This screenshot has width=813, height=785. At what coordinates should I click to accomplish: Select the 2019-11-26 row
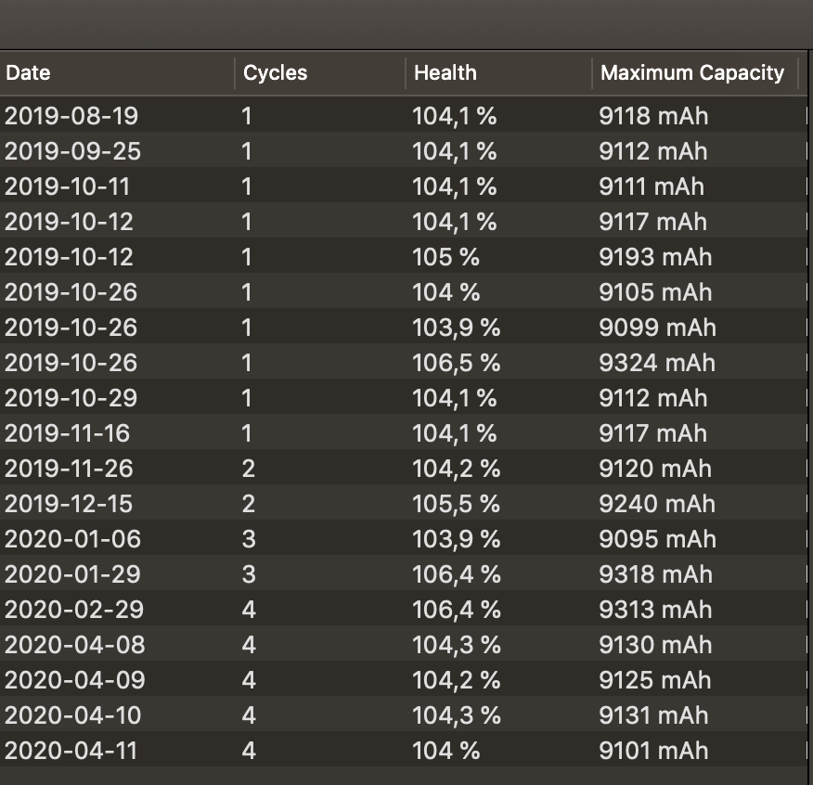pos(404,467)
